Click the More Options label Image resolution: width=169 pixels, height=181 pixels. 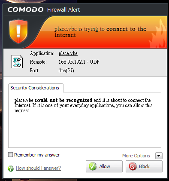click(136, 156)
